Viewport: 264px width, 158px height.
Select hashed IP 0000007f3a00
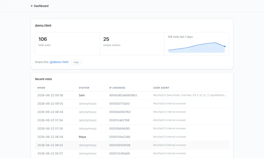[x=119, y=104]
